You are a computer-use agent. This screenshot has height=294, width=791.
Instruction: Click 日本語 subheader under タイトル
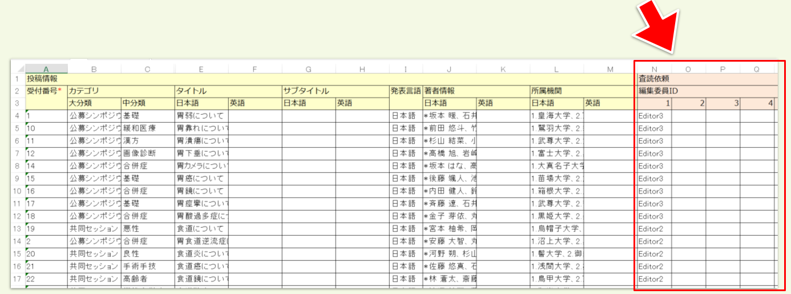click(201, 103)
